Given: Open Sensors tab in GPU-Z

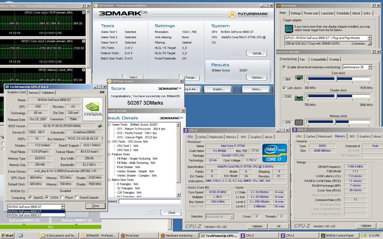Looking at the screenshot, I should (x=34, y=92).
